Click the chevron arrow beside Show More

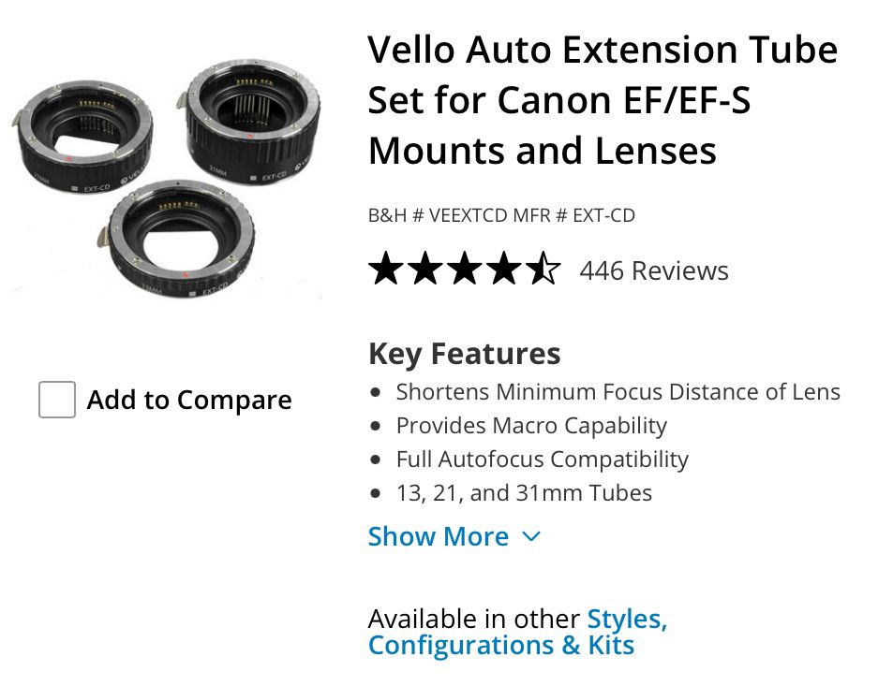pos(530,536)
